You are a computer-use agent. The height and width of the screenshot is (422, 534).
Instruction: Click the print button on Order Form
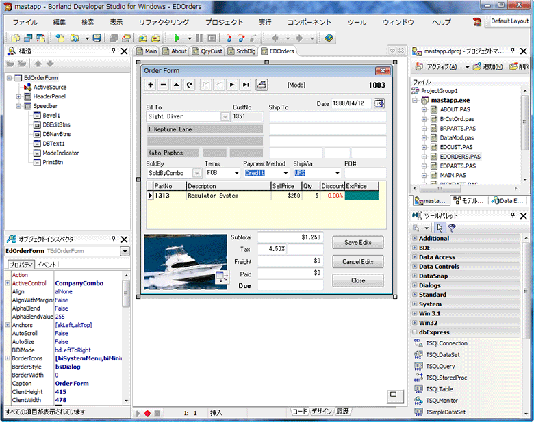point(262,85)
